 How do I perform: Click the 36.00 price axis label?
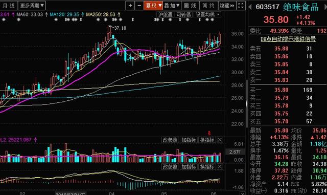[x=237, y=34]
